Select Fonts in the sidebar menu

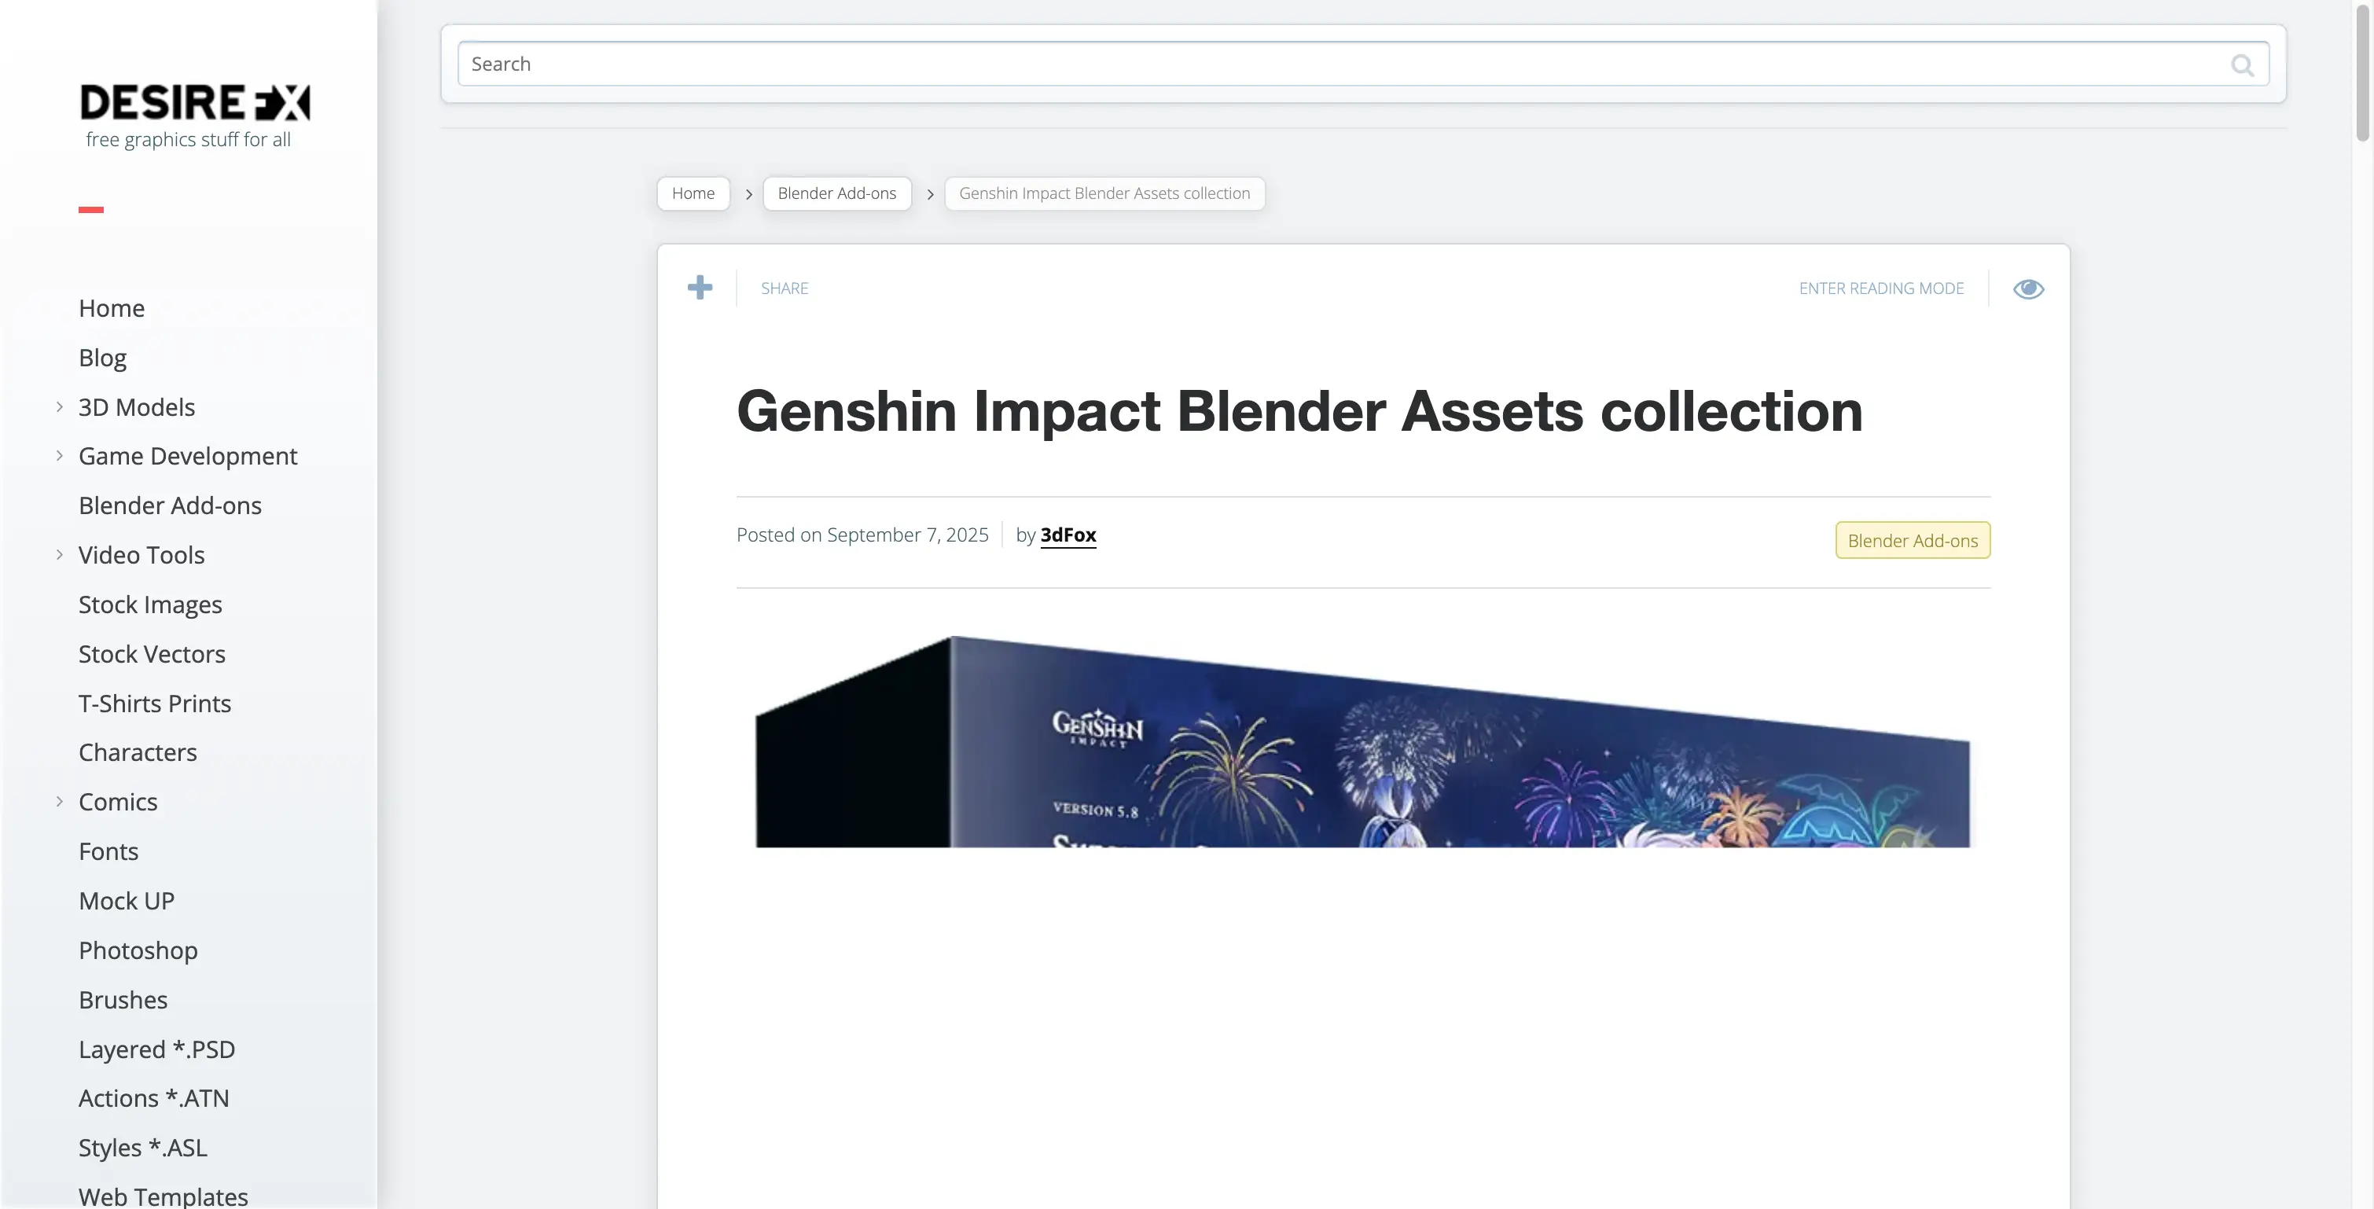pos(108,851)
